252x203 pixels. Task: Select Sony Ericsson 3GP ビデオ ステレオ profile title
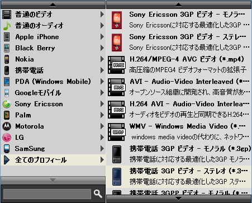click(x=188, y=37)
